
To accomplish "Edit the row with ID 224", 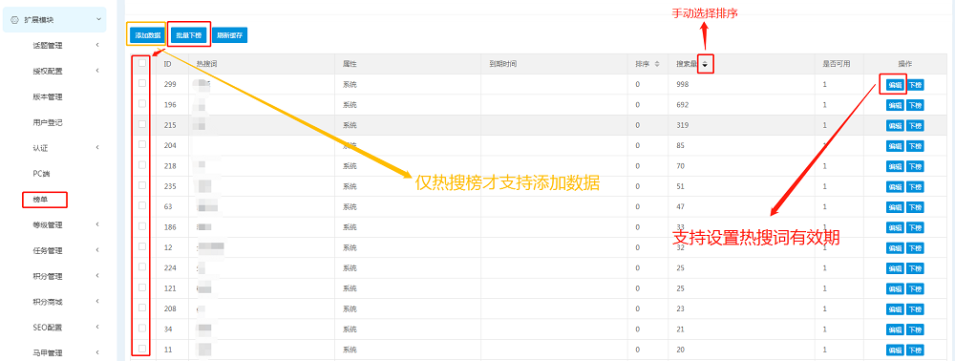I will [895, 268].
